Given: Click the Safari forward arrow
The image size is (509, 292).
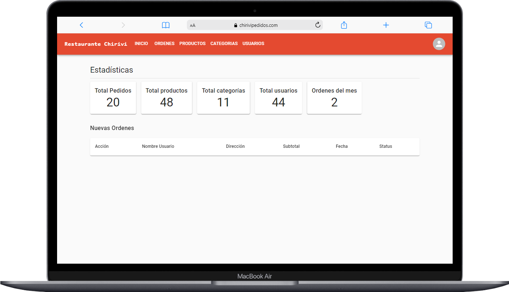Looking at the screenshot, I should click(x=123, y=25).
